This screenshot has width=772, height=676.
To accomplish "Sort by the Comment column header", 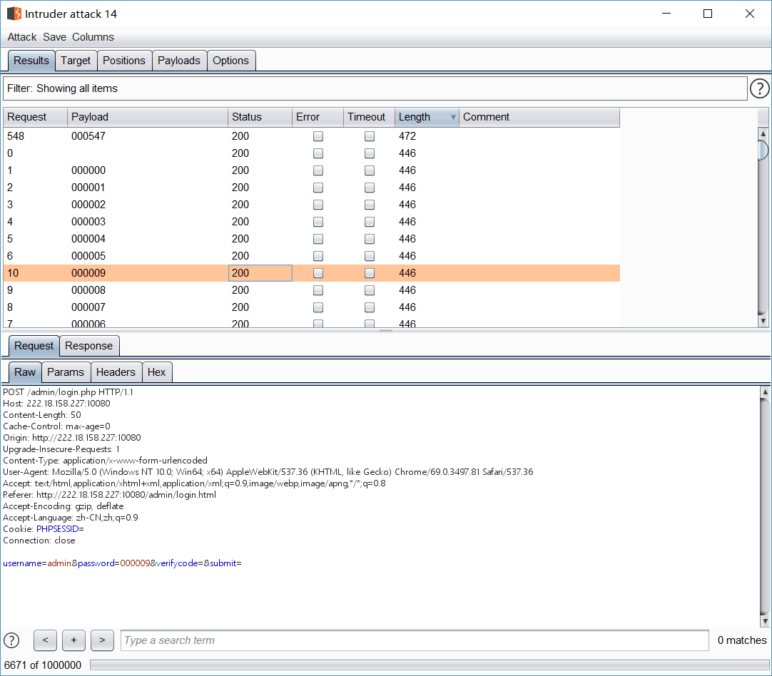I will (539, 117).
